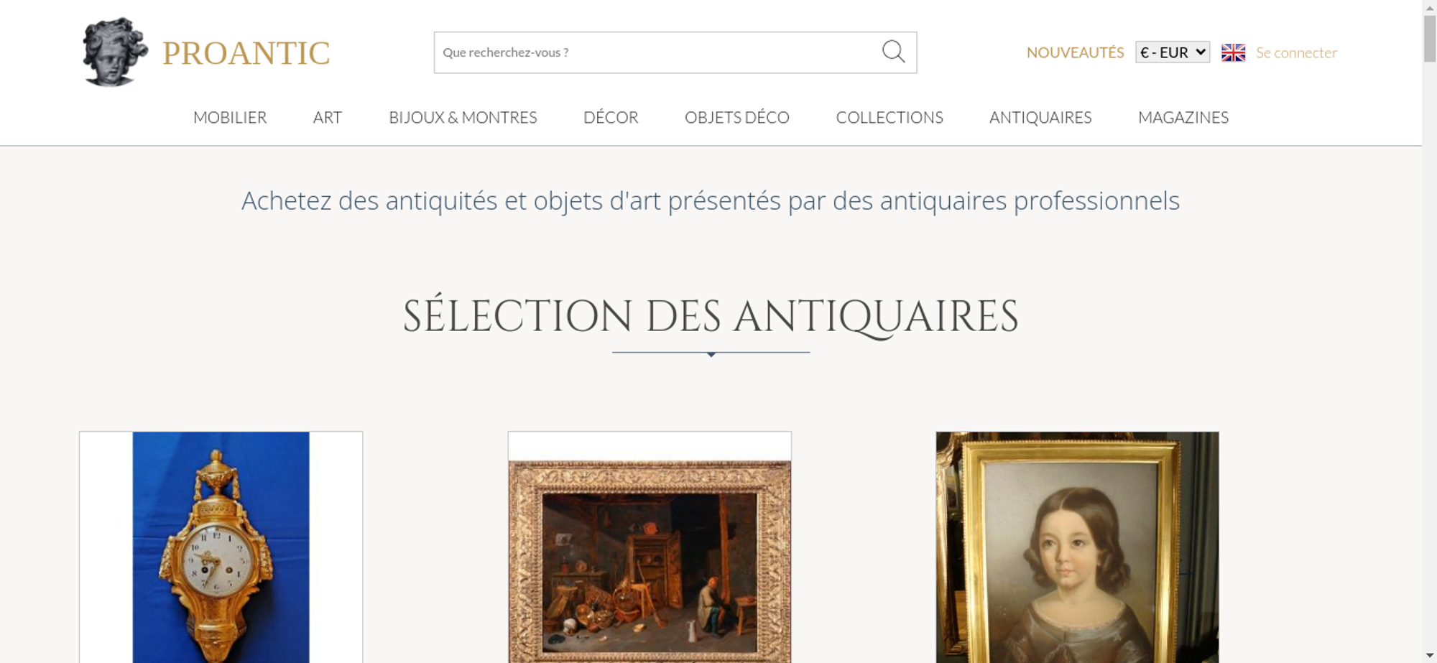The width and height of the screenshot is (1437, 663).
Task: Click the Se connecter login link
Action: tap(1296, 52)
